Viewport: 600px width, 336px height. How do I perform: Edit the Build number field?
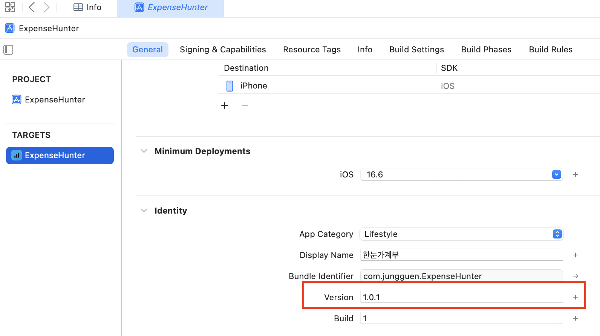coord(462,318)
